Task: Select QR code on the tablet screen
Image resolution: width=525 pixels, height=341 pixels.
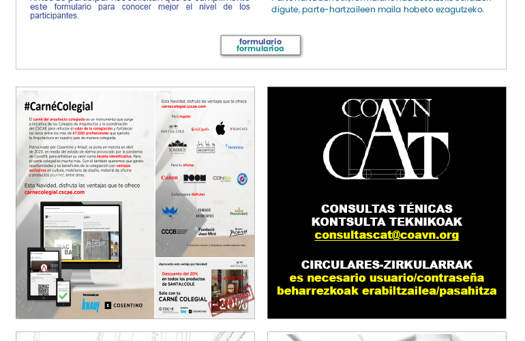Action: click(43, 290)
